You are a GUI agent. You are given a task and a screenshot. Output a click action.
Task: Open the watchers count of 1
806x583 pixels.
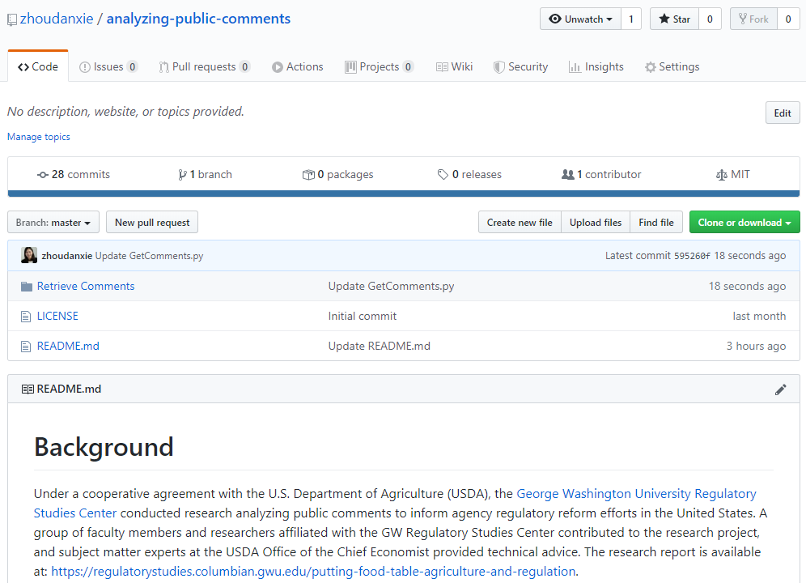point(631,19)
